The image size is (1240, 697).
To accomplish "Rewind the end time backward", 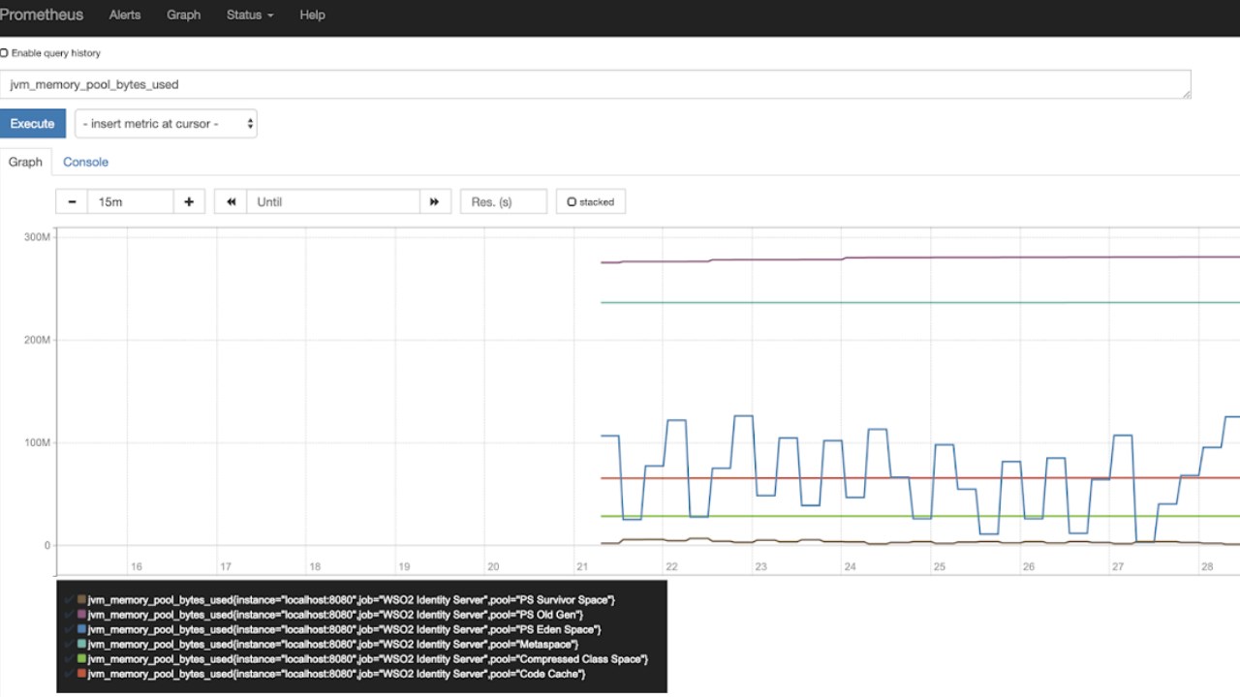I will (231, 201).
